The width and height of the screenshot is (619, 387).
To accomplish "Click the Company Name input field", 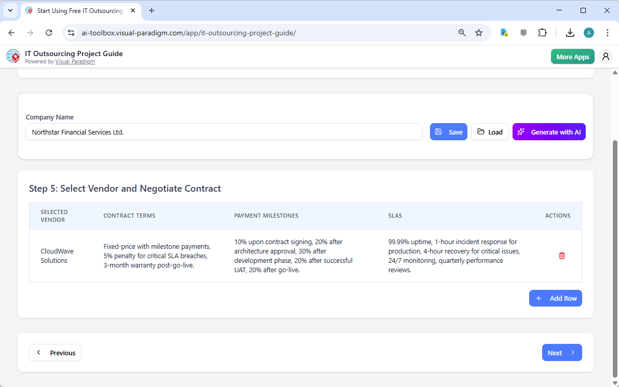I will (224, 131).
